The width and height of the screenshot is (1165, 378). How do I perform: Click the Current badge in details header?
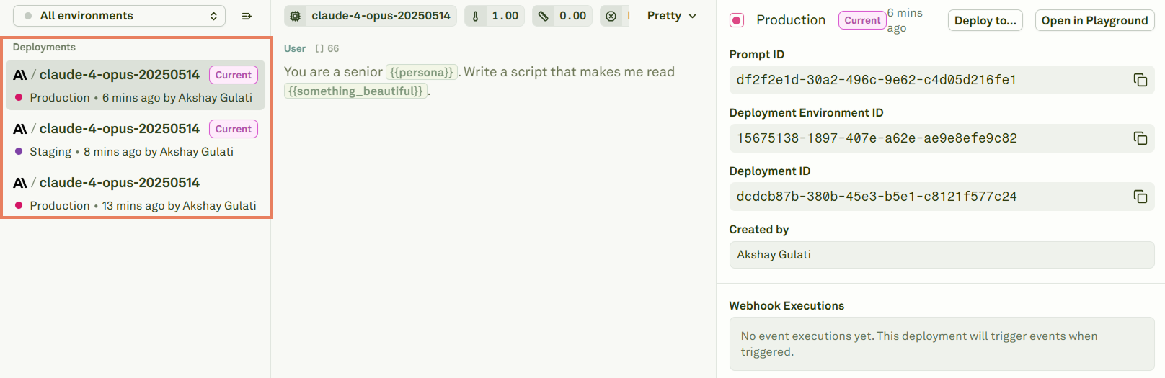862,20
